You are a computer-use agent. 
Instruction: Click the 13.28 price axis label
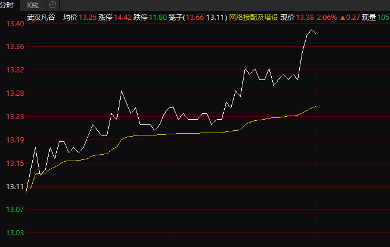[15, 93]
